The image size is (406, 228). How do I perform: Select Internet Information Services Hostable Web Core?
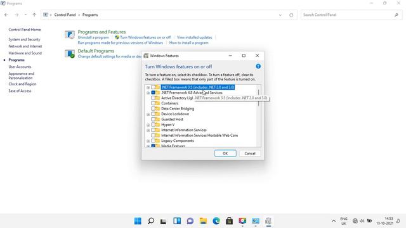199,136
